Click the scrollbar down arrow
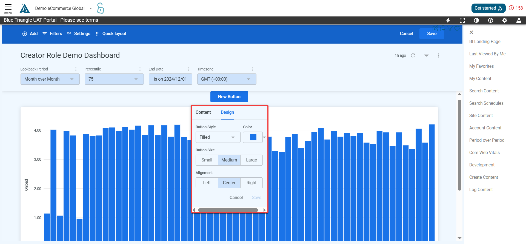The image size is (526, 244). point(460,238)
